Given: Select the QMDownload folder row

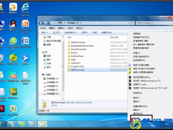Looking at the screenshot, I should (x=97, y=70).
